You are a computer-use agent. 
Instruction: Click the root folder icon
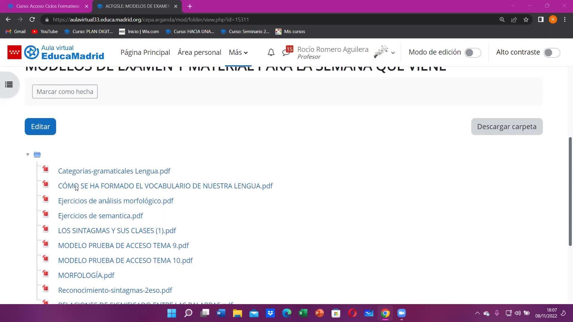[37, 154]
